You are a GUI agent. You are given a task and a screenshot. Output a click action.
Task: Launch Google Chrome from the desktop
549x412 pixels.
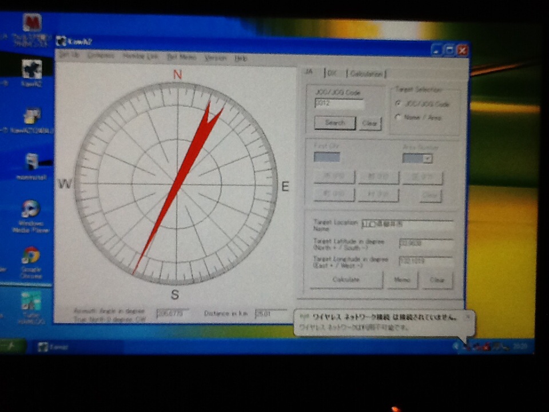coord(31,255)
